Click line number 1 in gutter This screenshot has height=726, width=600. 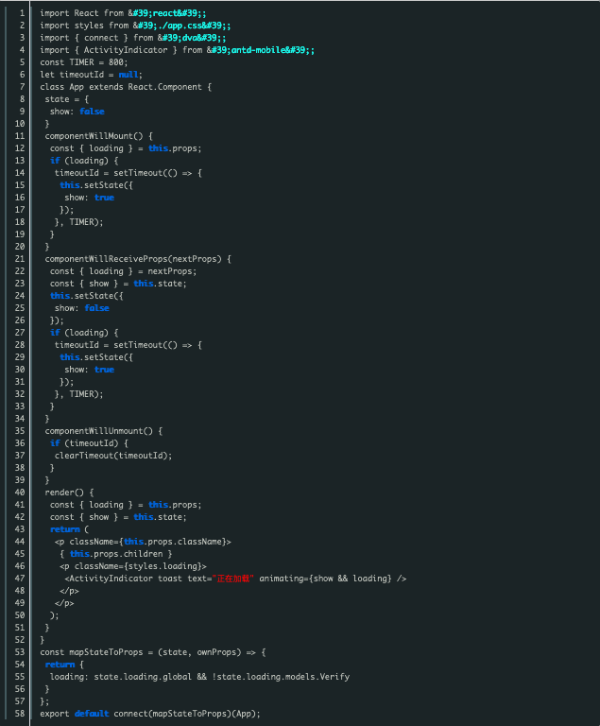point(22,13)
